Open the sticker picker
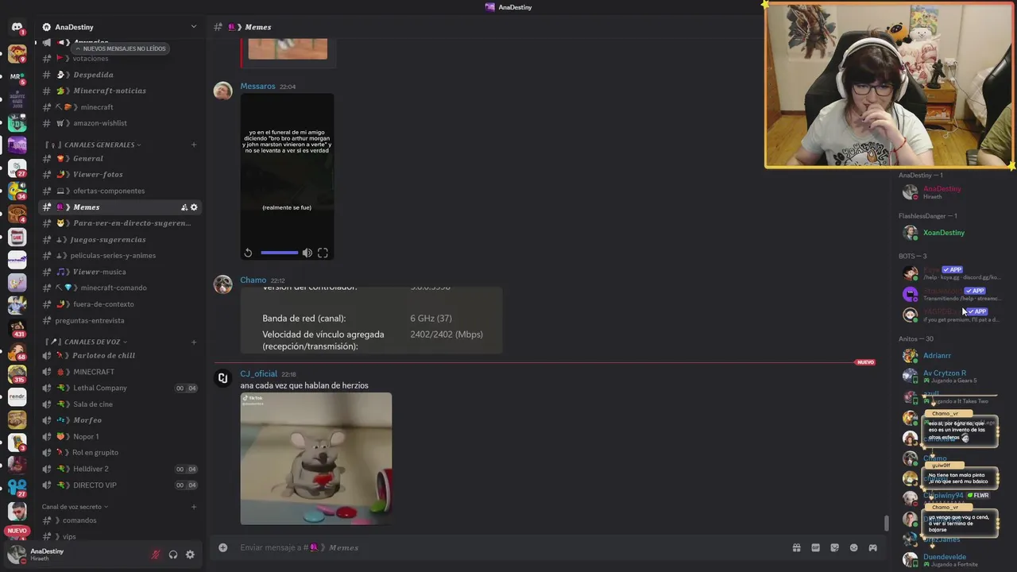 [x=834, y=547]
